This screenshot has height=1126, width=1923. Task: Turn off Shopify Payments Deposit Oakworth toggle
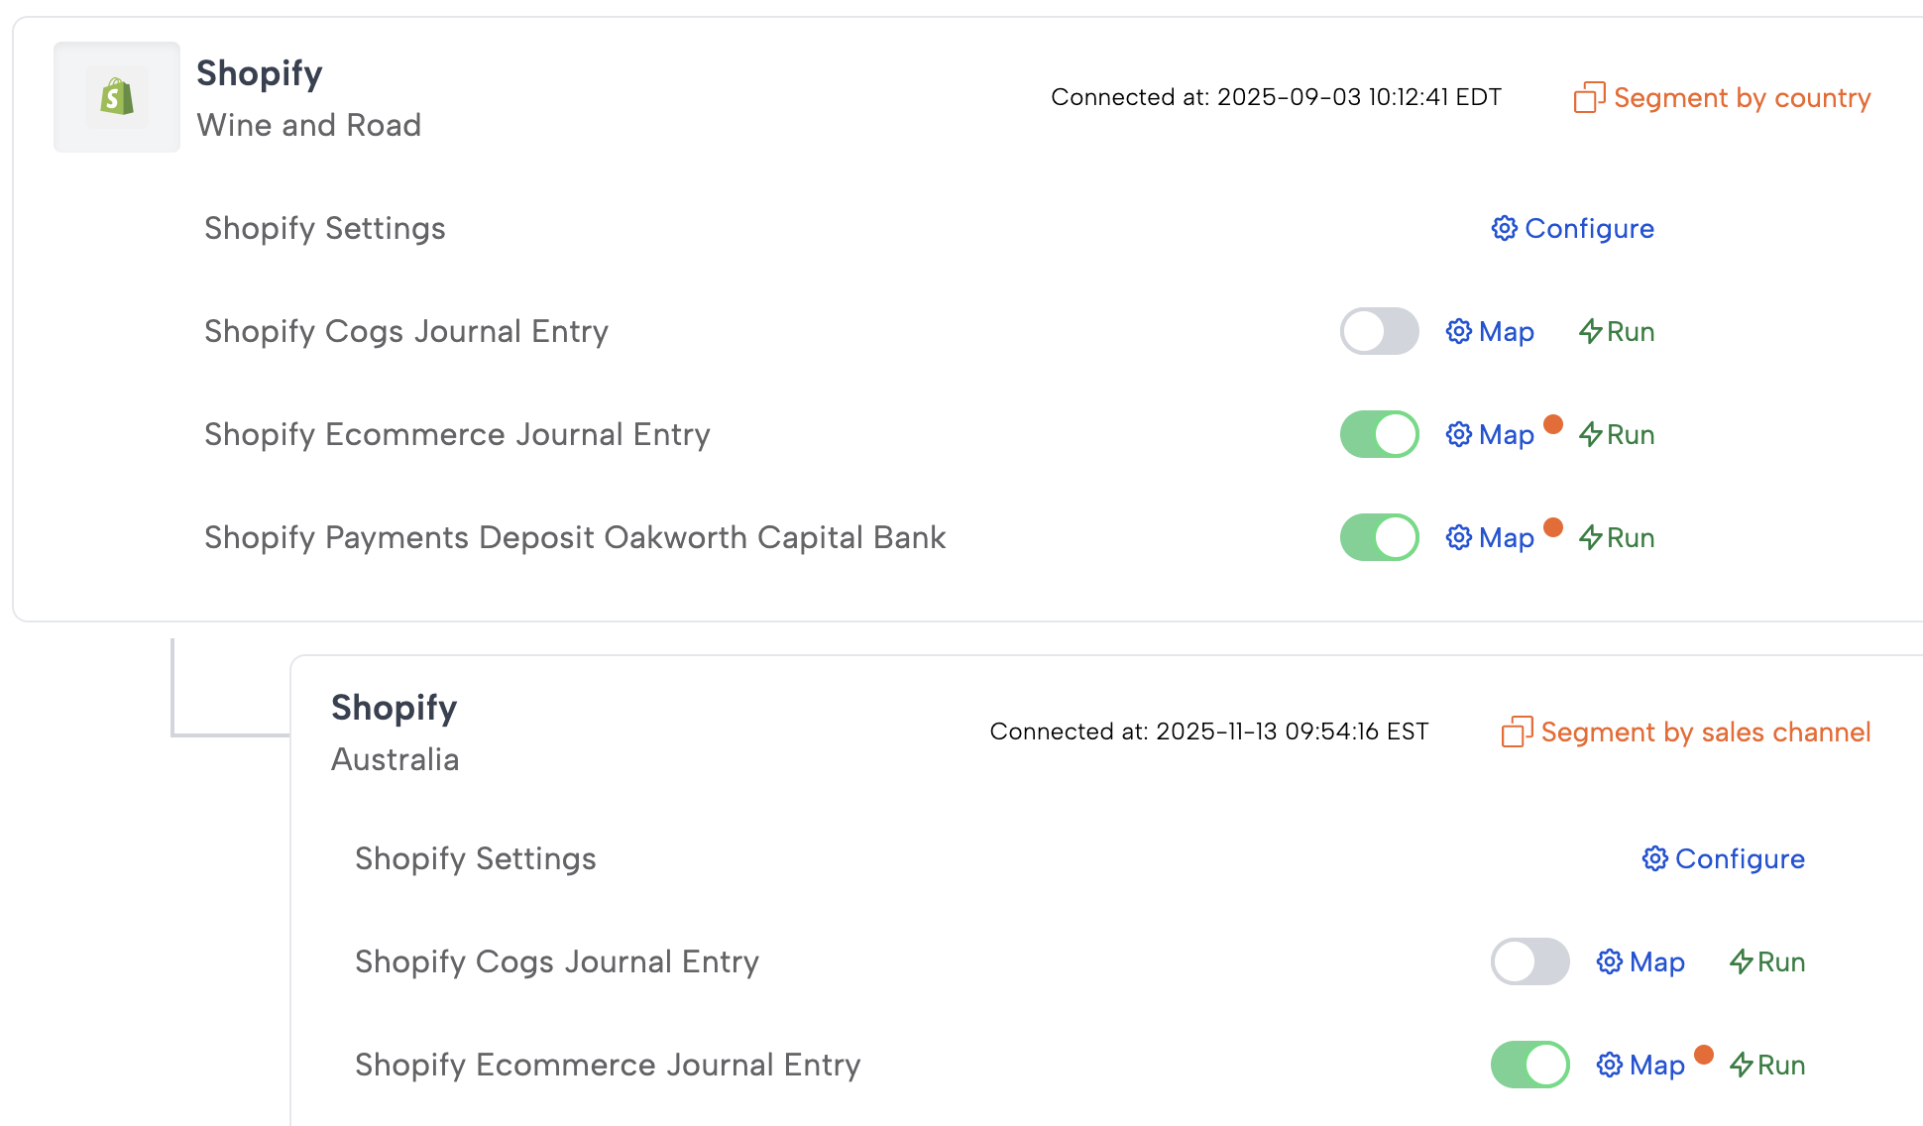point(1379,538)
